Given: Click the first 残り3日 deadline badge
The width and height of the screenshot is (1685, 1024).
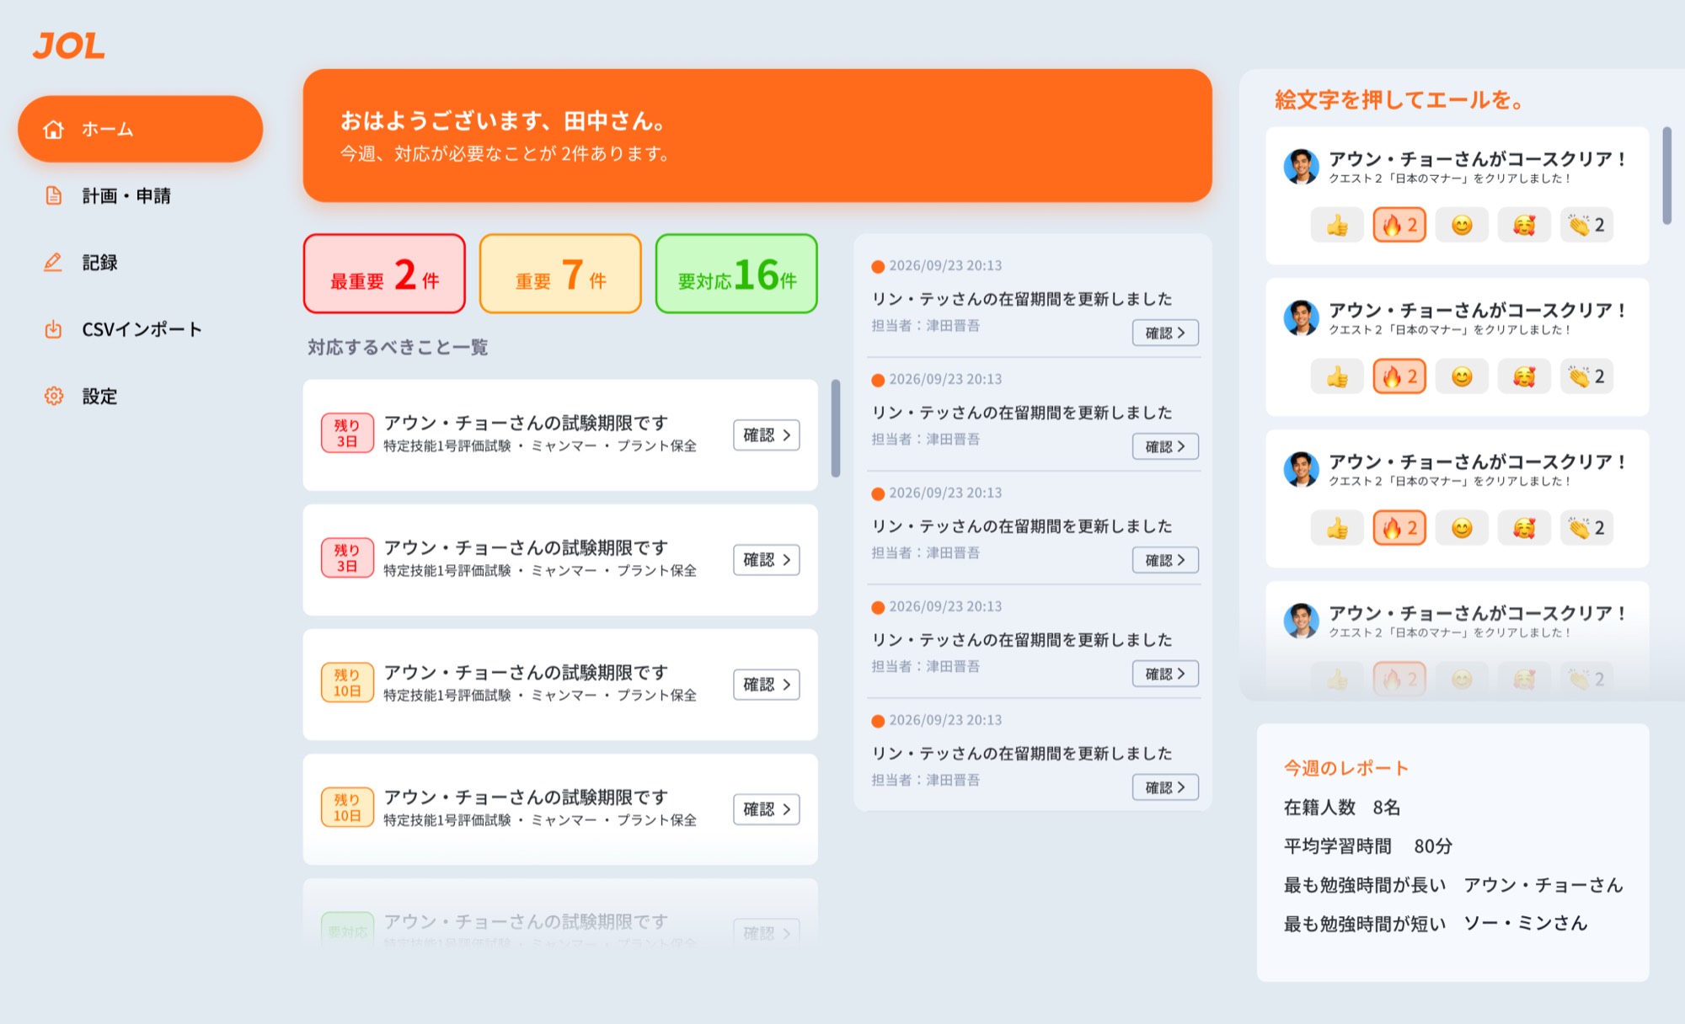Looking at the screenshot, I should 347,434.
